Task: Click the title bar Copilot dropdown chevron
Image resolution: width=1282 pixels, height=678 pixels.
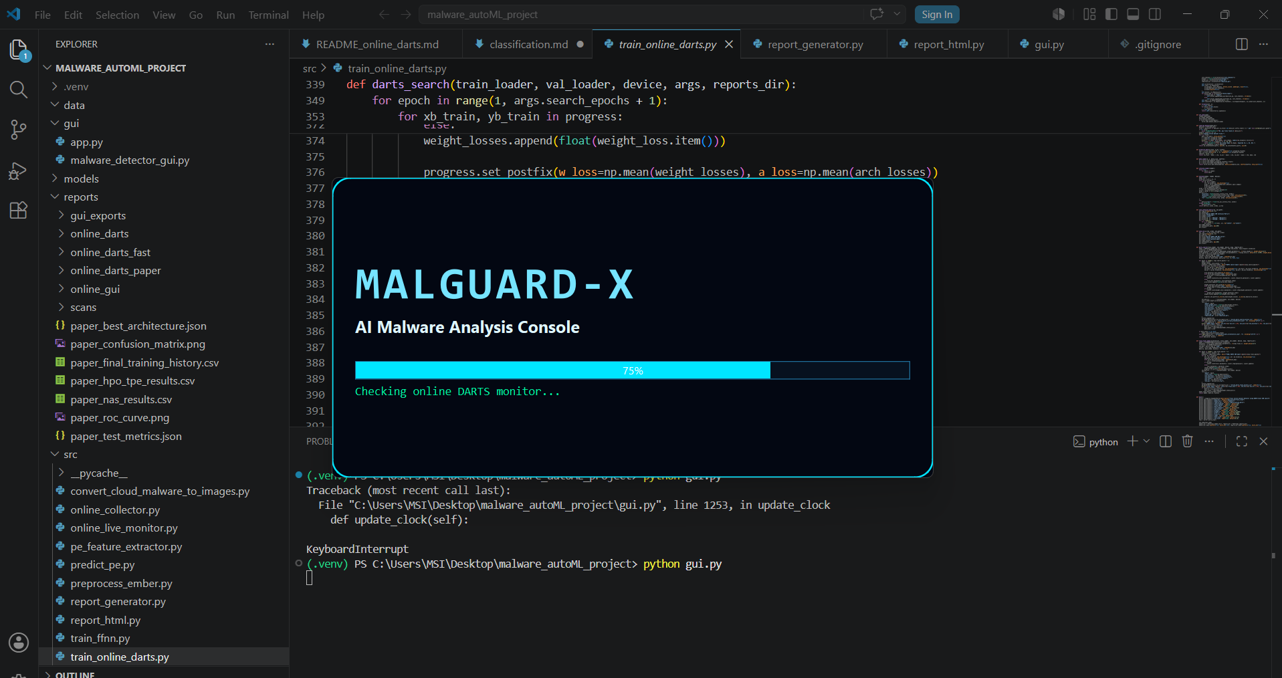Action: coord(897,14)
